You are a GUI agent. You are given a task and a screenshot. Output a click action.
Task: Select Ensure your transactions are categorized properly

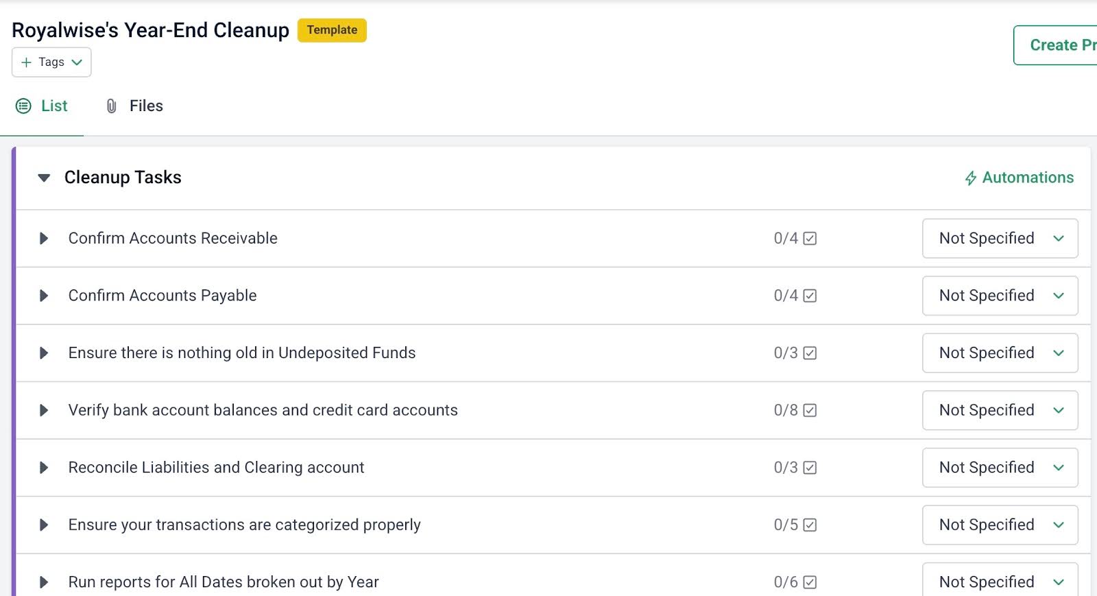tap(245, 525)
